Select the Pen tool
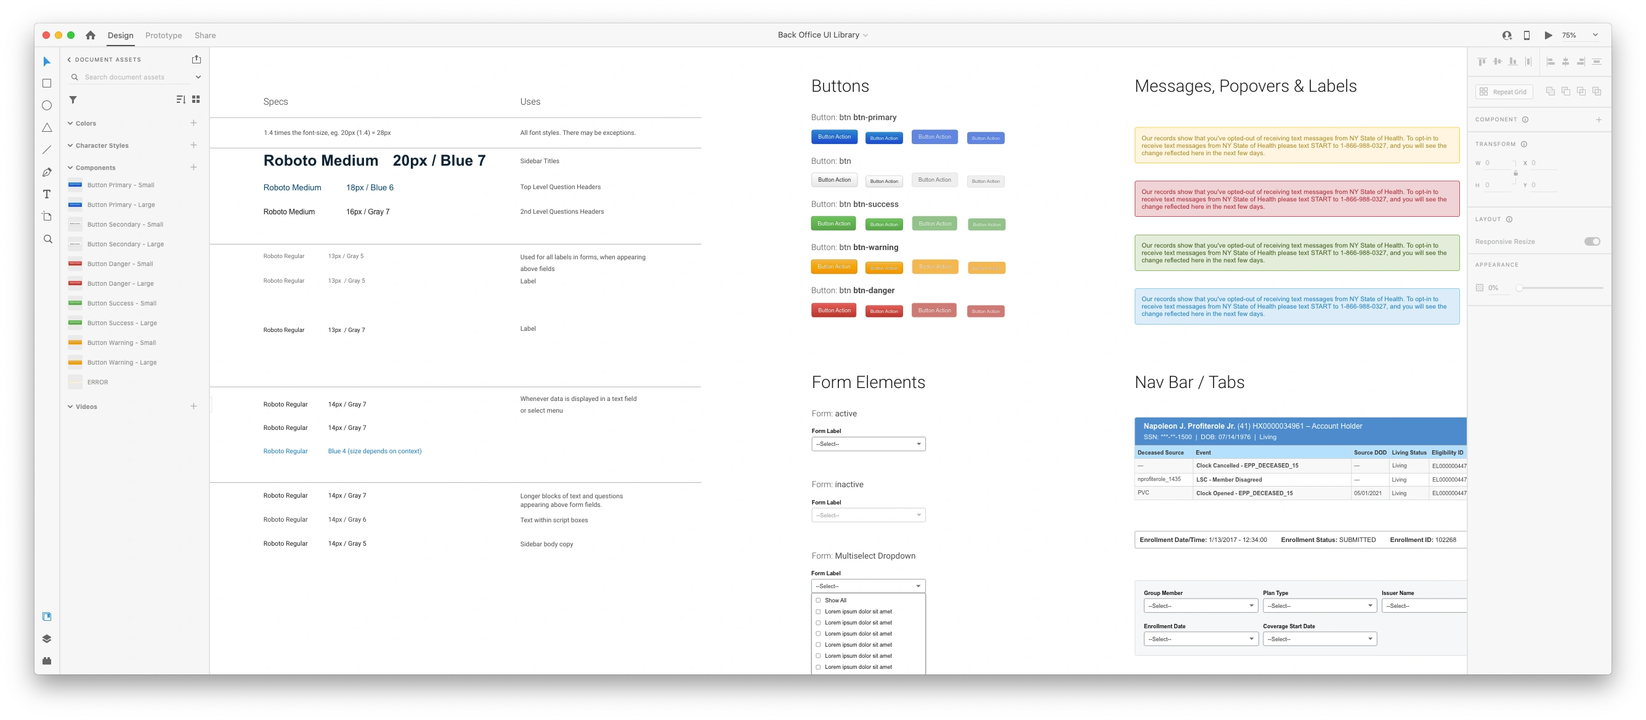 [47, 172]
